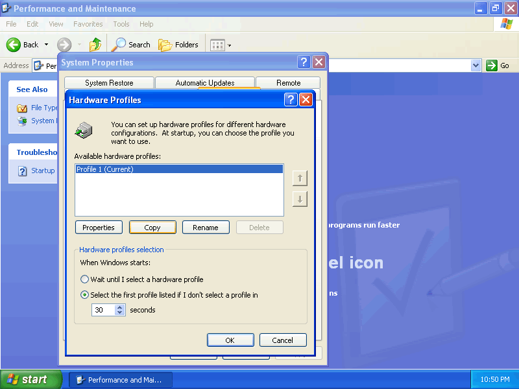Click OK in Hardware Profiles
519x389 pixels.
coord(230,340)
